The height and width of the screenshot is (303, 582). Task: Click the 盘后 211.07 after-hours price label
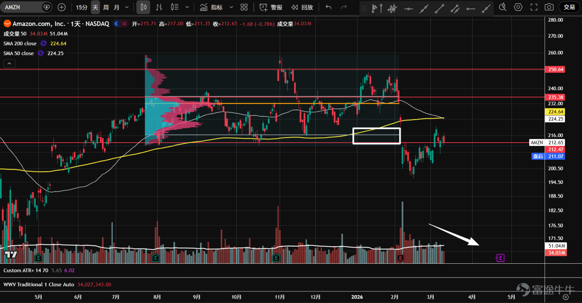click(x=548, y=156)
